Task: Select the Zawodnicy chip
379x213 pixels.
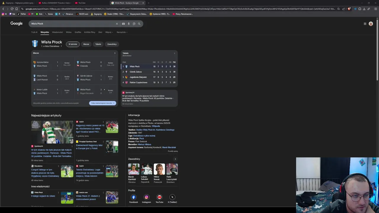Action: pyautogui.click(x=112, y=44)
